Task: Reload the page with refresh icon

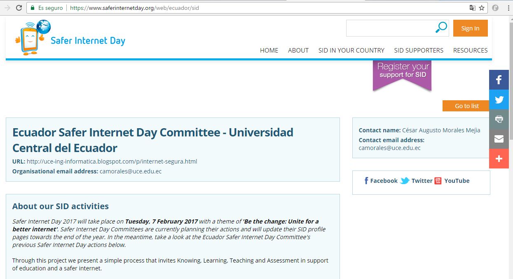Action: (19, 8)
